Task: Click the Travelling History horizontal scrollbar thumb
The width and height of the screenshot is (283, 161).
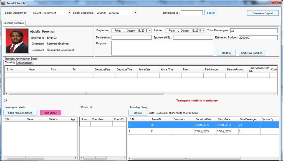Action: (186, 159)
